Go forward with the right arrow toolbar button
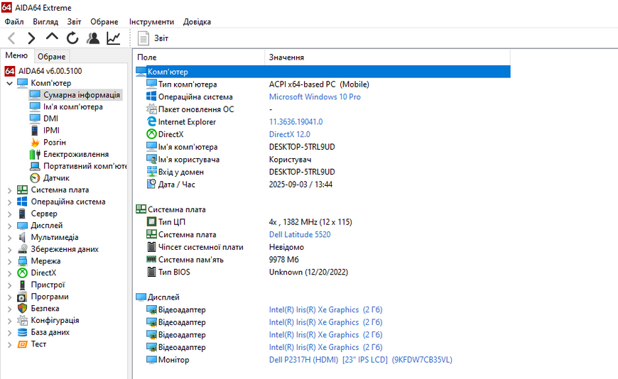This screenshot has width=618, height=379. [x=31, y=38]
